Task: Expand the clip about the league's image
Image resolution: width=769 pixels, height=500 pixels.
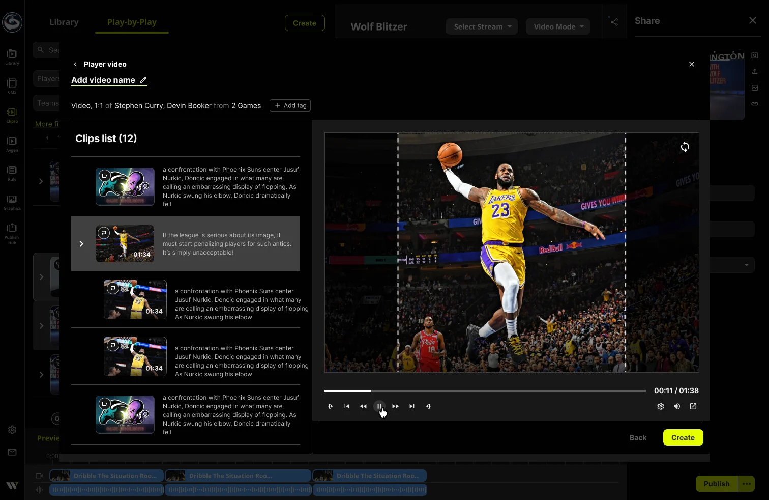Action: click(81, 244)
